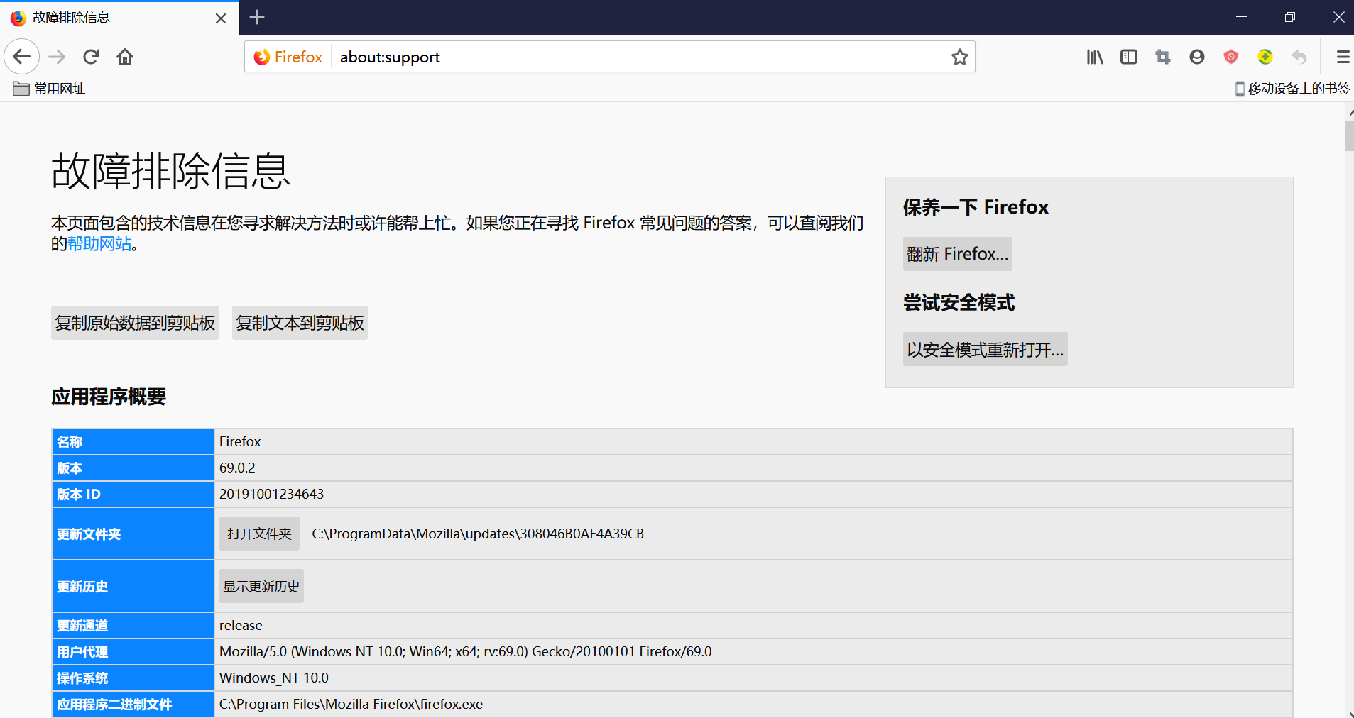
Task: Click the 版本 ID row header
Action: pos(133,494)
